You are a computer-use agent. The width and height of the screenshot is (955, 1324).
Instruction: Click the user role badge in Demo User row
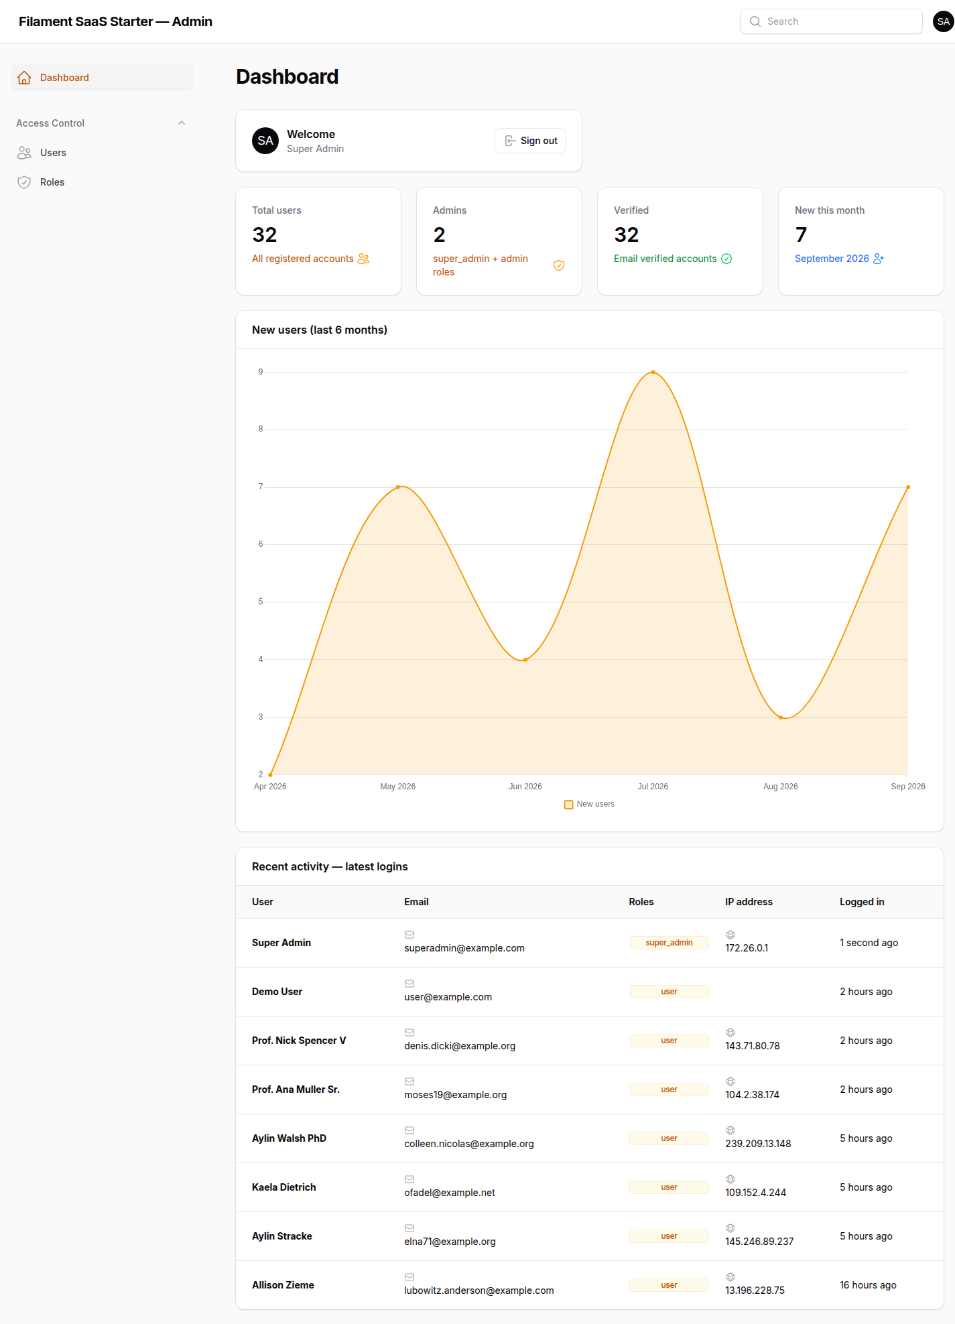669,992
